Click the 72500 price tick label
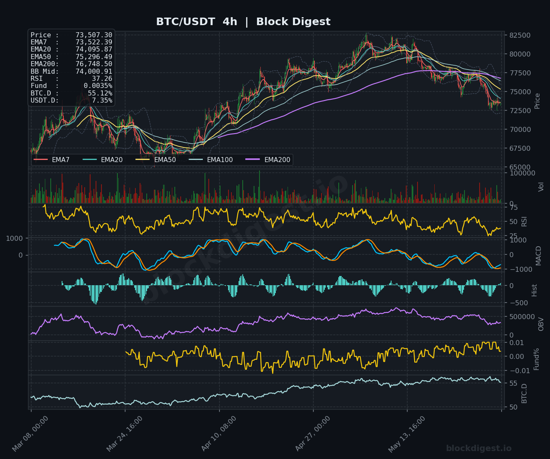This screenshot has height=459, width=550. (520, 111)
